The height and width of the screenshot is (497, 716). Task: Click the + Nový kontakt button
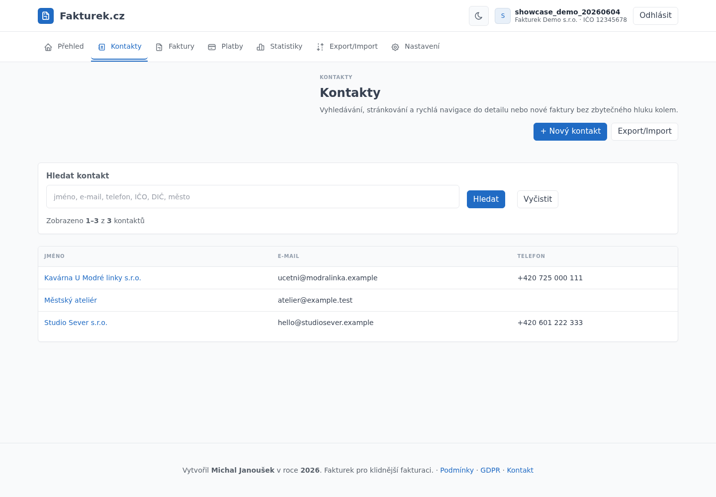pos(570,132)
